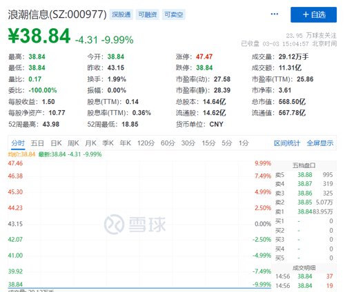The width and height of the screenshot is (345, 292).
Task: Click the 成交量 value 29.12万手
Action: point(293,56)
